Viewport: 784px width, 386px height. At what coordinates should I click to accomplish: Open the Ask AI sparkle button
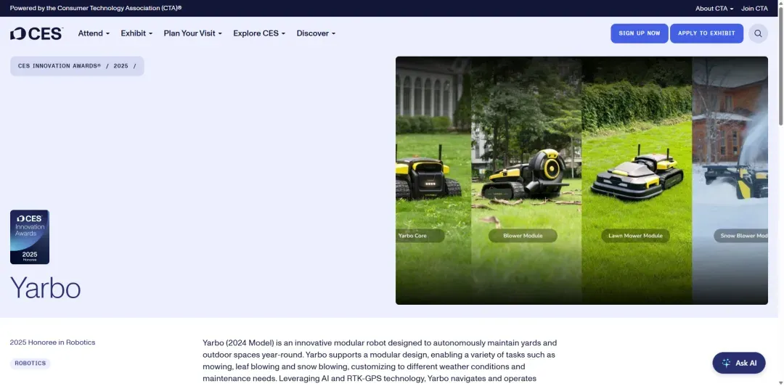739,363
